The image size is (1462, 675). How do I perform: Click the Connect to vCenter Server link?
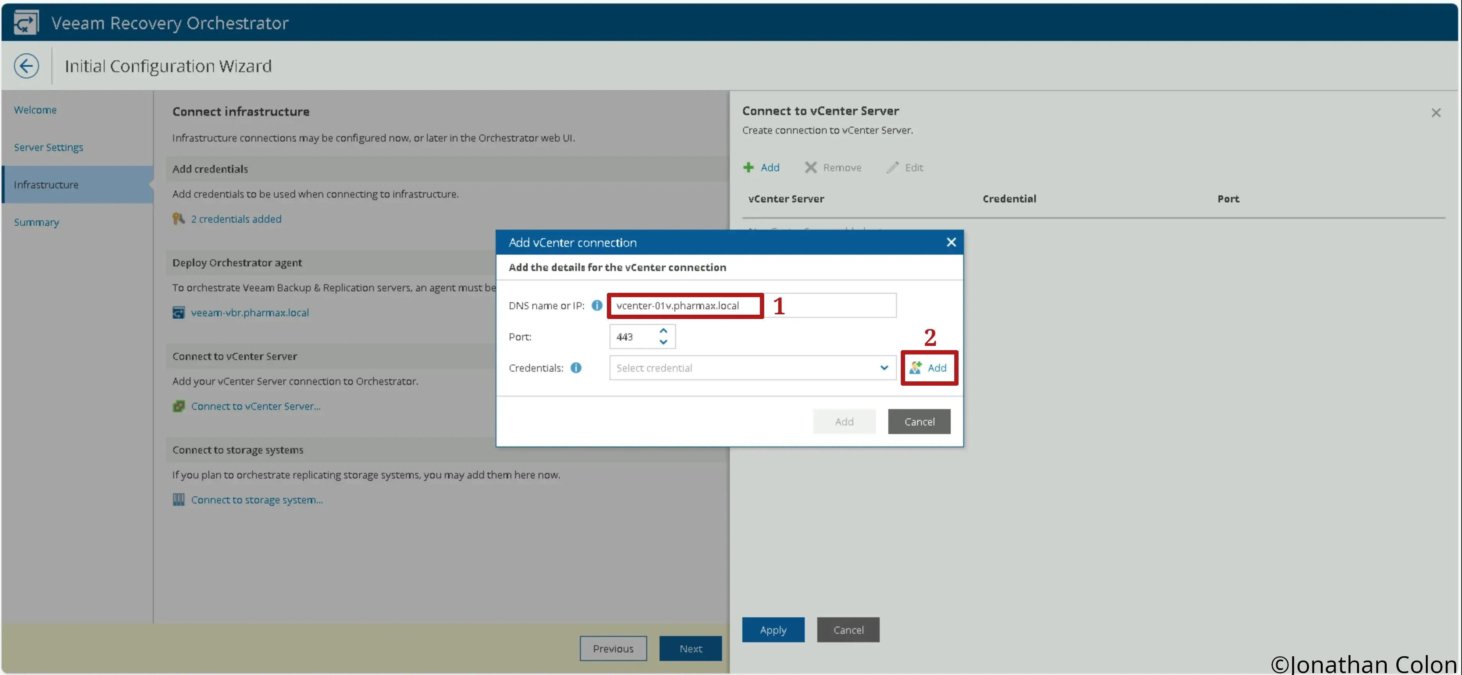pos(256,405)
